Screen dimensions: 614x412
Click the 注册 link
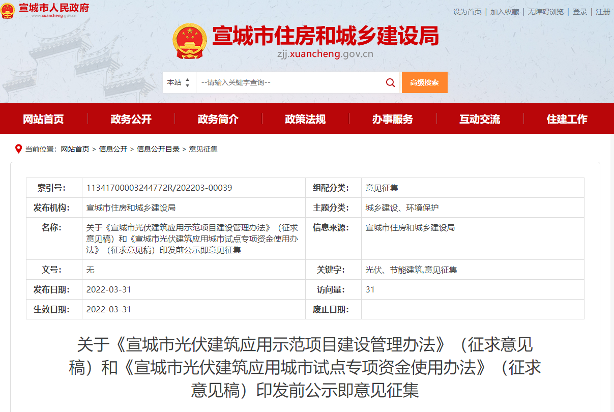click(x=603, y=12)
